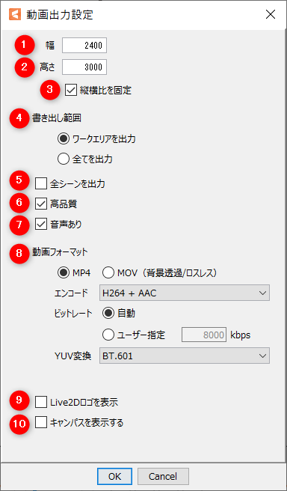The height and width of the screenshot is (491, 287).
Task: Open the YUV変換 BT.601 dropdown
Action: pos(185,356)
